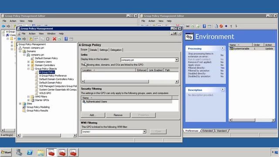Image resolution: width=279 pixels, height=157 pixels.
Task: Click the Up one level folder icon
Action: (31, 39)
